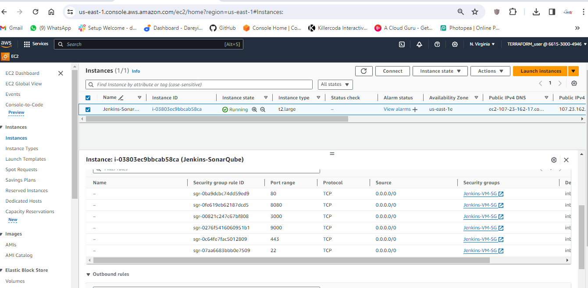Open instance ID i-03803ec9bbcab58ca link
This screenshot has width=588, height=288.
(x=177, y=109)
